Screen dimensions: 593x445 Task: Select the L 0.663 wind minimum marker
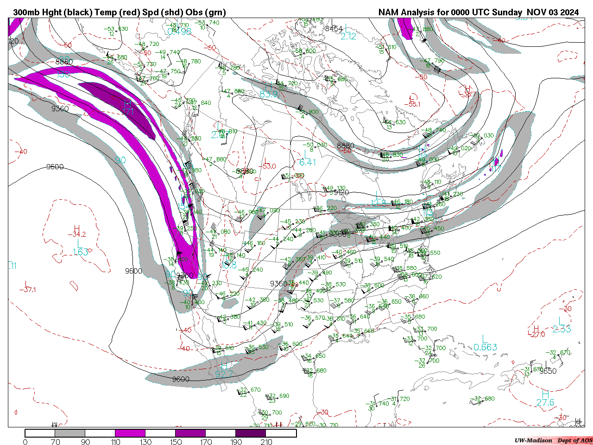pyautogui.click(x=485, y=343)
